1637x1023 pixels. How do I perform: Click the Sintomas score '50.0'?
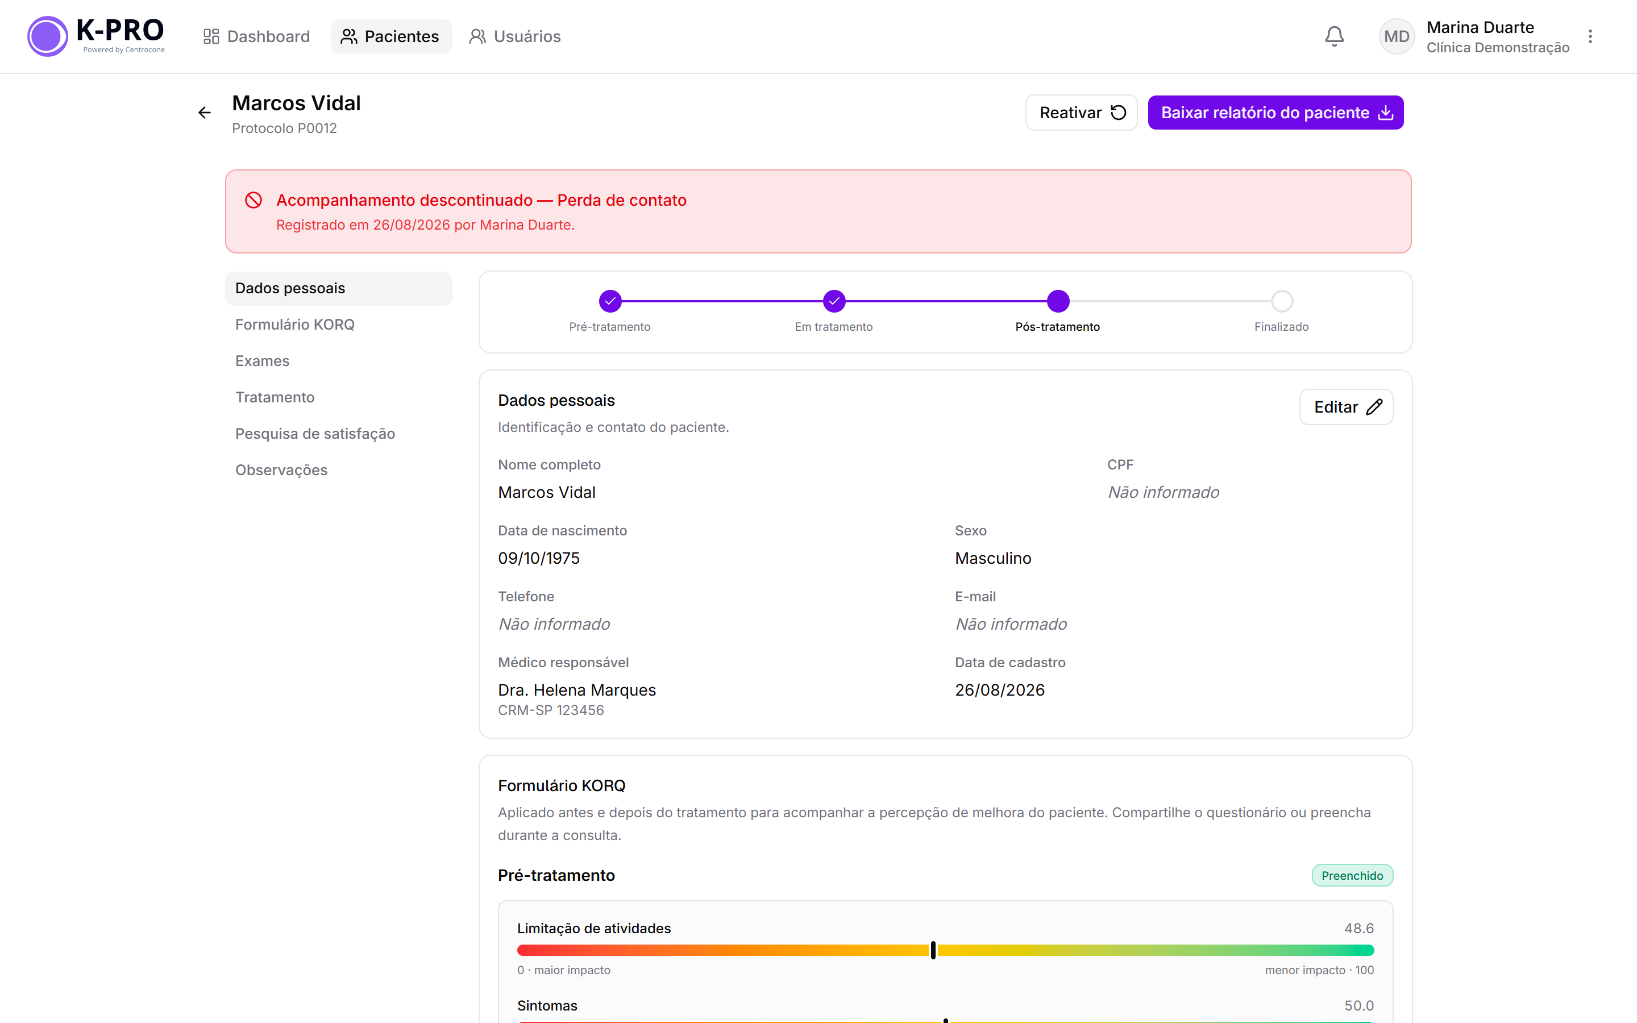pyautogui.click(x=1359, y=1006)
